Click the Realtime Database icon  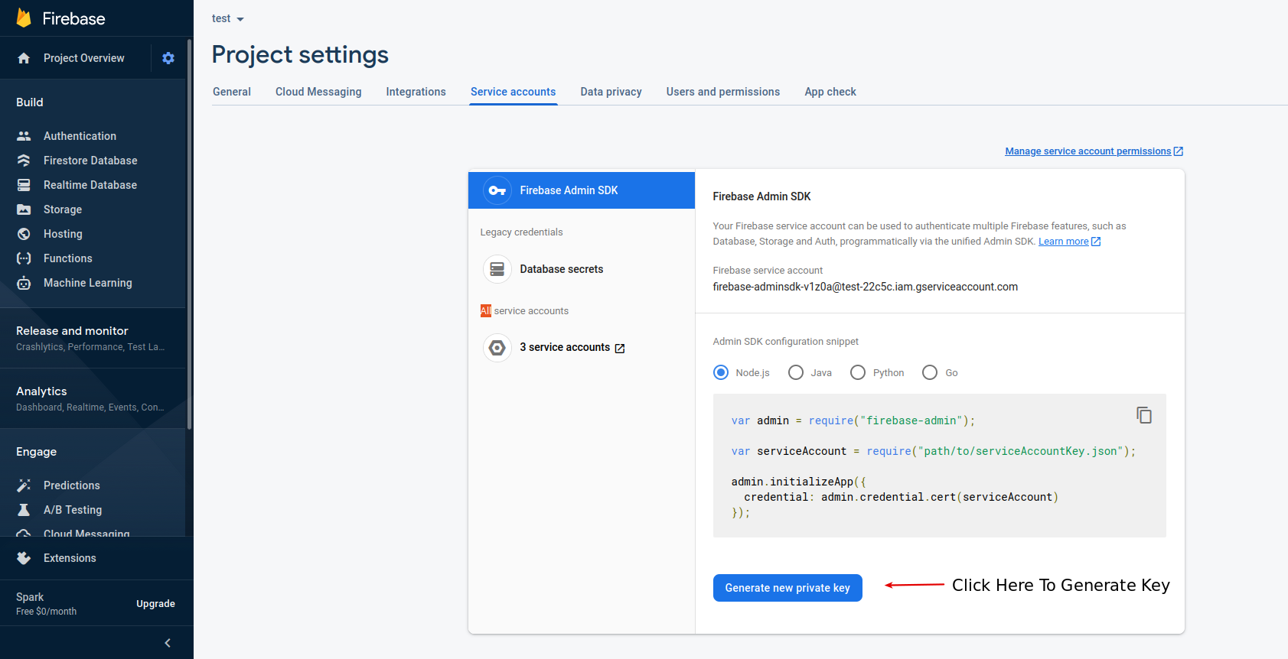pyautogui.click(x=24, y=185)
